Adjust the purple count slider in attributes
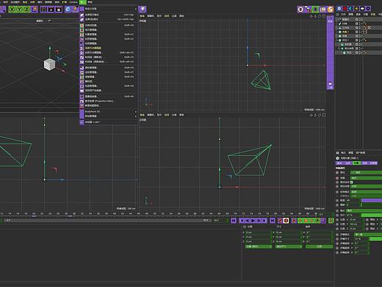382x287 pixels. coord(372,200)
